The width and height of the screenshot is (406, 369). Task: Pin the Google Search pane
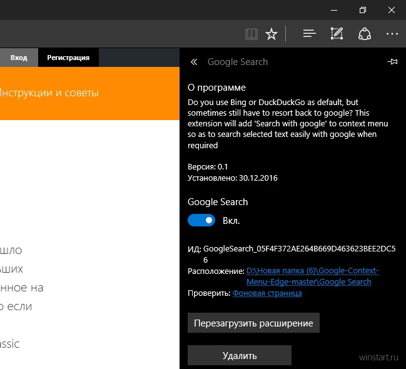tap(392, 62)
